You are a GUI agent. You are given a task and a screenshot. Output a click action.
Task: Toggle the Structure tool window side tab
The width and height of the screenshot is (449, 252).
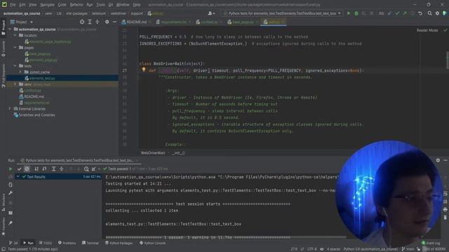[x=3, y=202]
